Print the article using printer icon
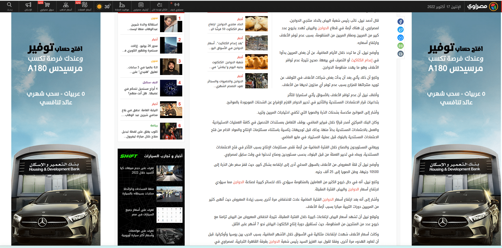The image size is (502, 248). pos(400,54)
